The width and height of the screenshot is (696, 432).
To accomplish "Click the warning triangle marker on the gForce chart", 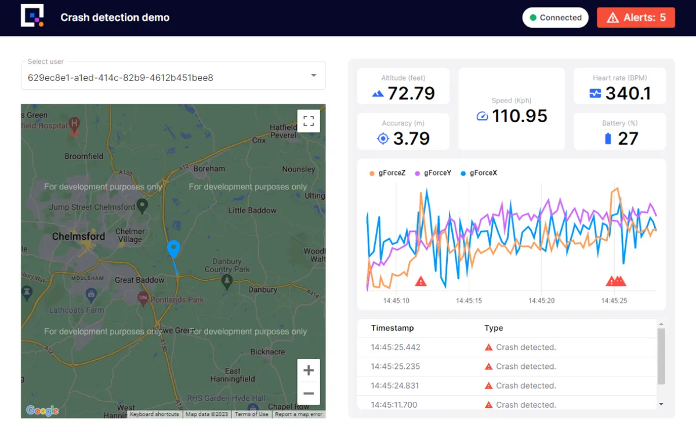I will pyautogui.click(x=420, y=281).
